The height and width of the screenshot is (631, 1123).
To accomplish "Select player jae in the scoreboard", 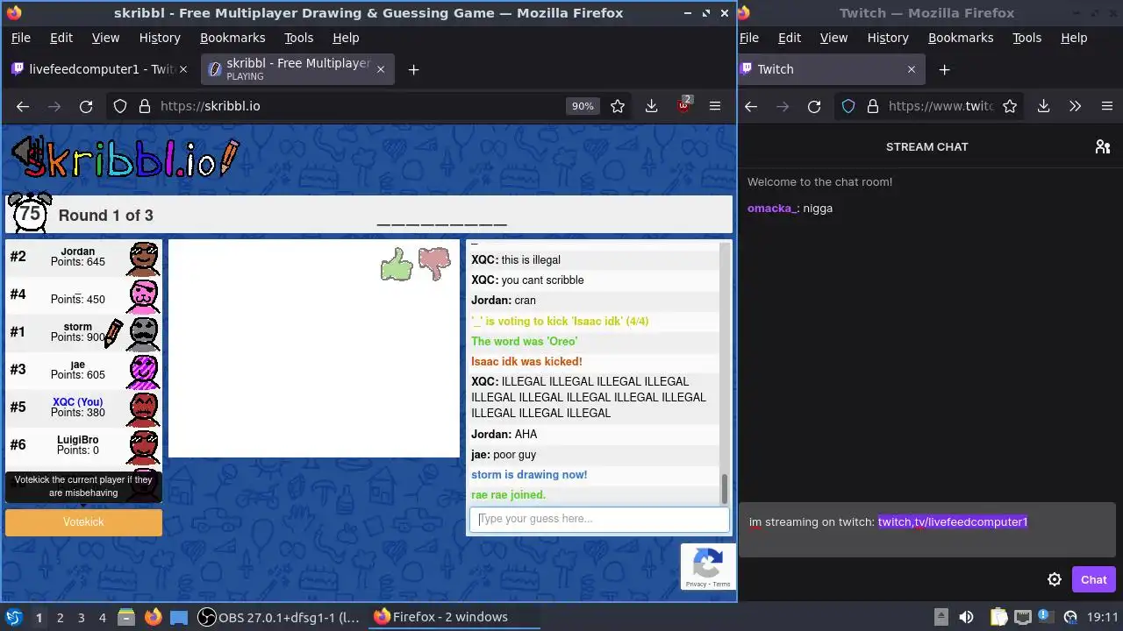I will coord(83,370).
